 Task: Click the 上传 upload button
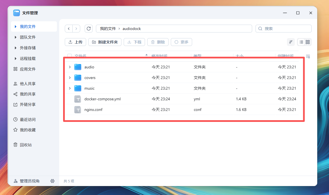(x=75, y=42)
